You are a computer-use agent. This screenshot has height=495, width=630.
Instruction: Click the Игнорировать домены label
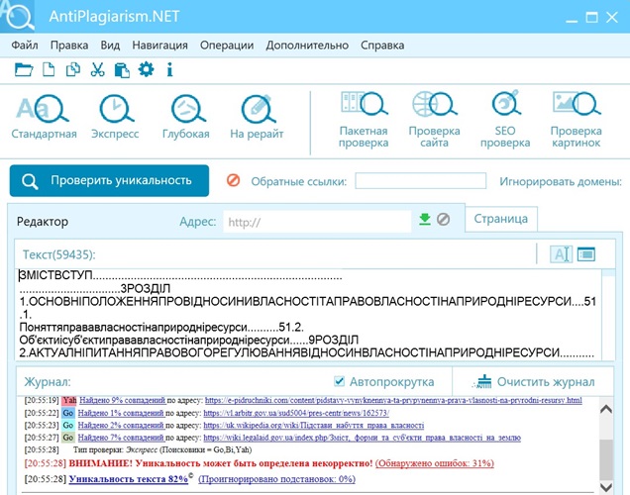(561, 181)
